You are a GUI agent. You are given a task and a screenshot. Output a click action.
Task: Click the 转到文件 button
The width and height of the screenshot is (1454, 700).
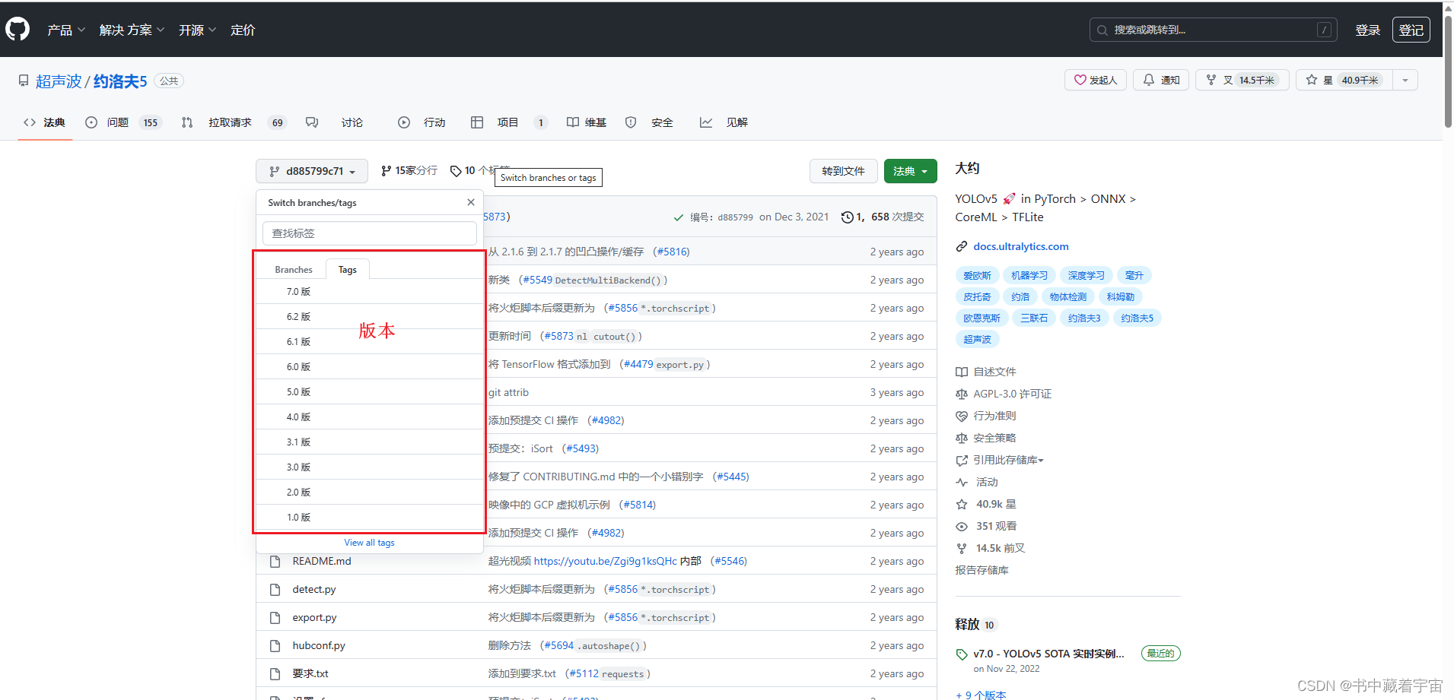coord(843,171)
